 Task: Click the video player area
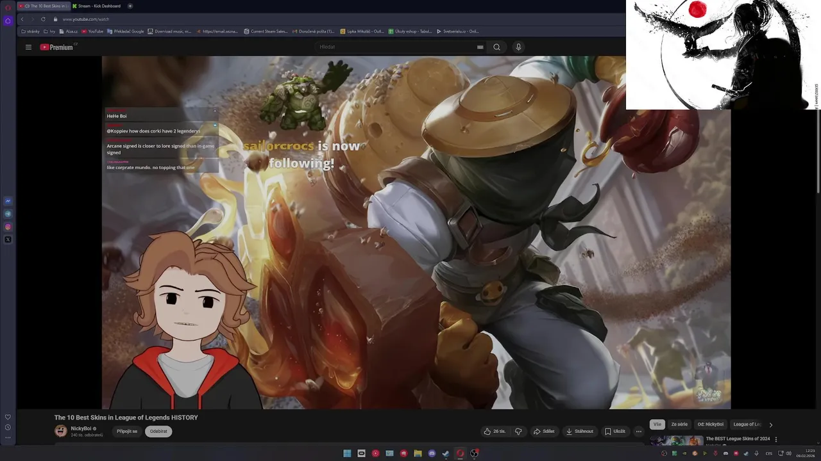(x=416, y=232)
